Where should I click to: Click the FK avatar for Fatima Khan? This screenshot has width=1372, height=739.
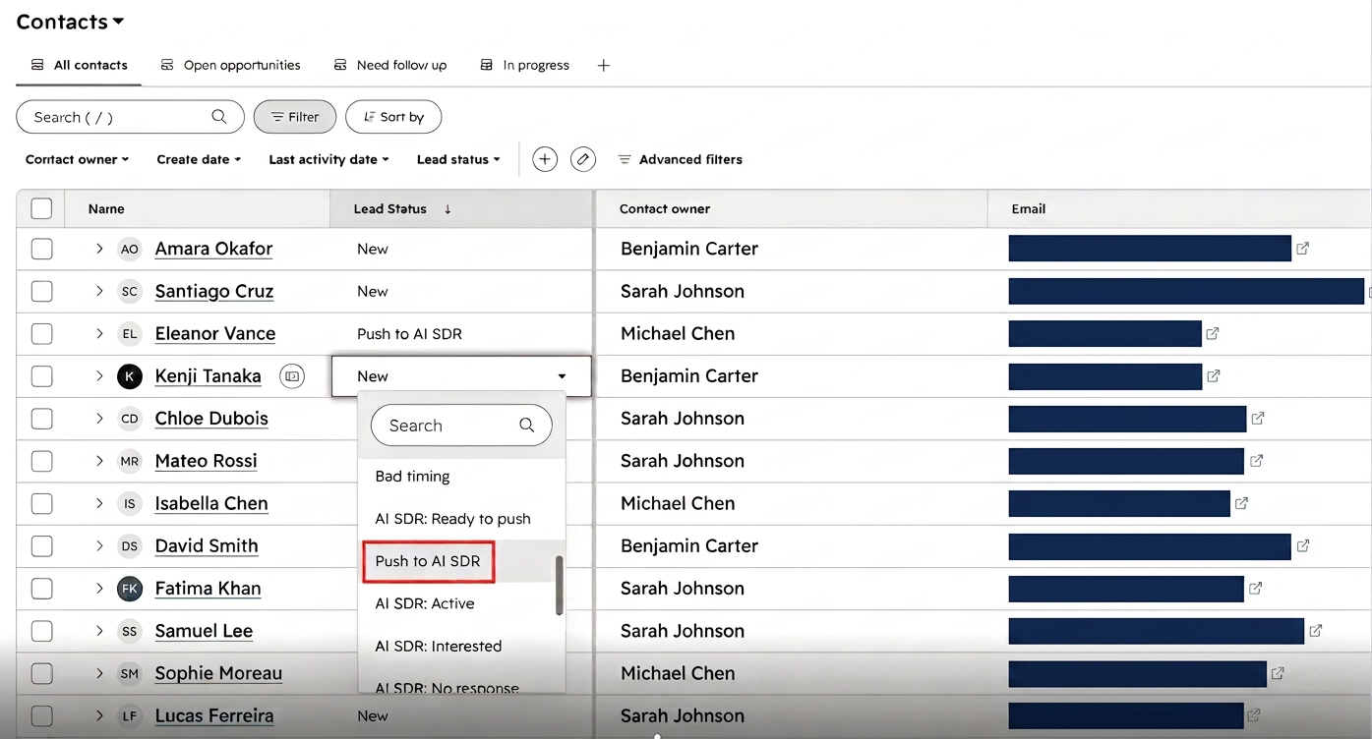point(130,589)
